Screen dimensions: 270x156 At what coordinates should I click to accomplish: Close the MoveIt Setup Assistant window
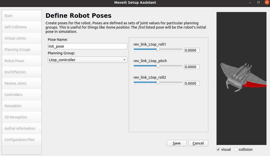267,3
